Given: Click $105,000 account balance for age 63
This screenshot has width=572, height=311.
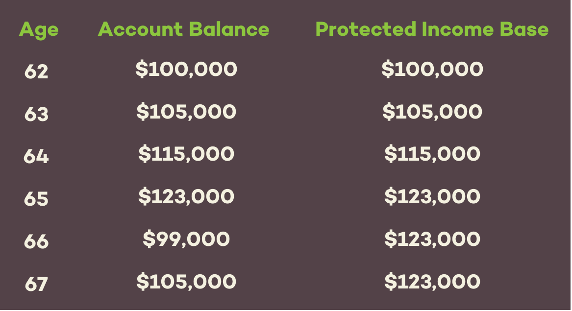Looking at the screenshot, I should 186,112.
